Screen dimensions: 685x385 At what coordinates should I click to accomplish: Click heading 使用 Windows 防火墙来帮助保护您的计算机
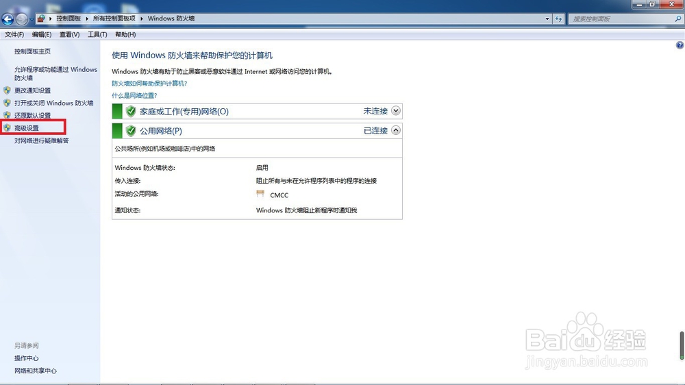click(x=192, y=55)
